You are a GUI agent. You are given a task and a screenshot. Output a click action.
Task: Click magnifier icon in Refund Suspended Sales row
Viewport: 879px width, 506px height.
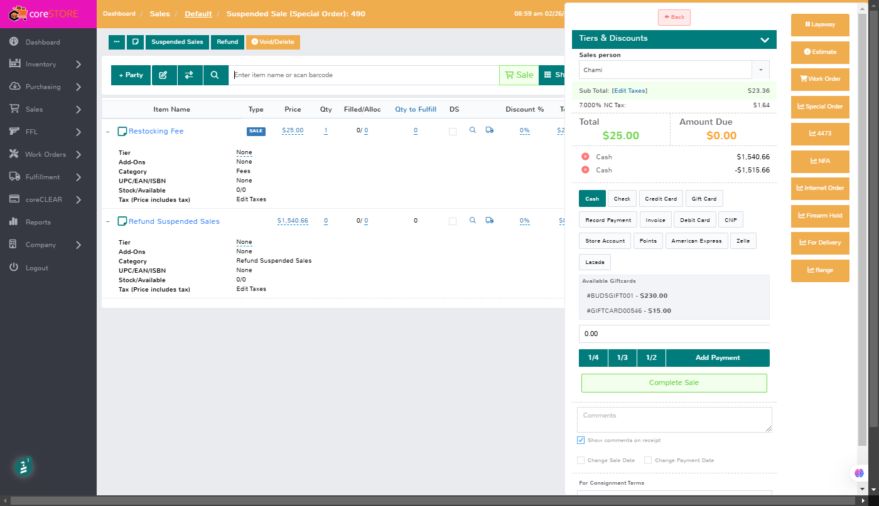coord(473,220)
